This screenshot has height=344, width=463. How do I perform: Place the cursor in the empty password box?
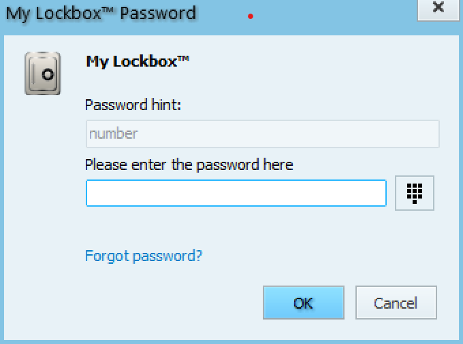[236, 193]
